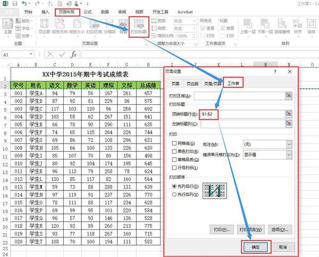Click the formula bar cancel X icon
Screen dimensions: 319x257
50,54
